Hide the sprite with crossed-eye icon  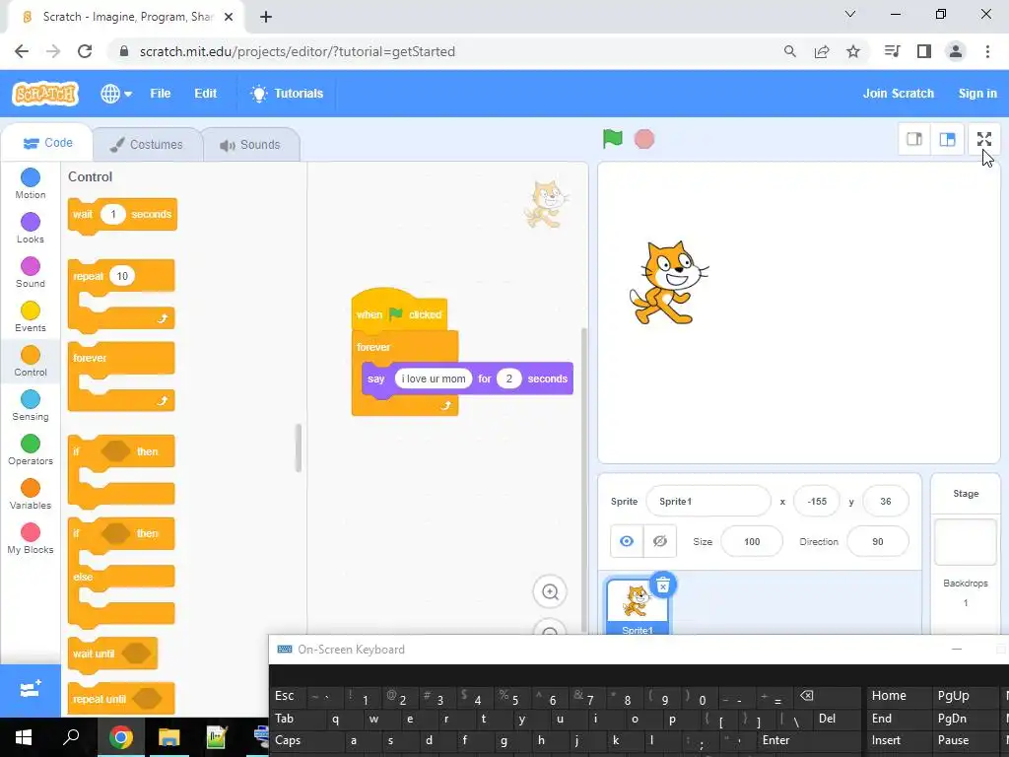click(659, 541)
